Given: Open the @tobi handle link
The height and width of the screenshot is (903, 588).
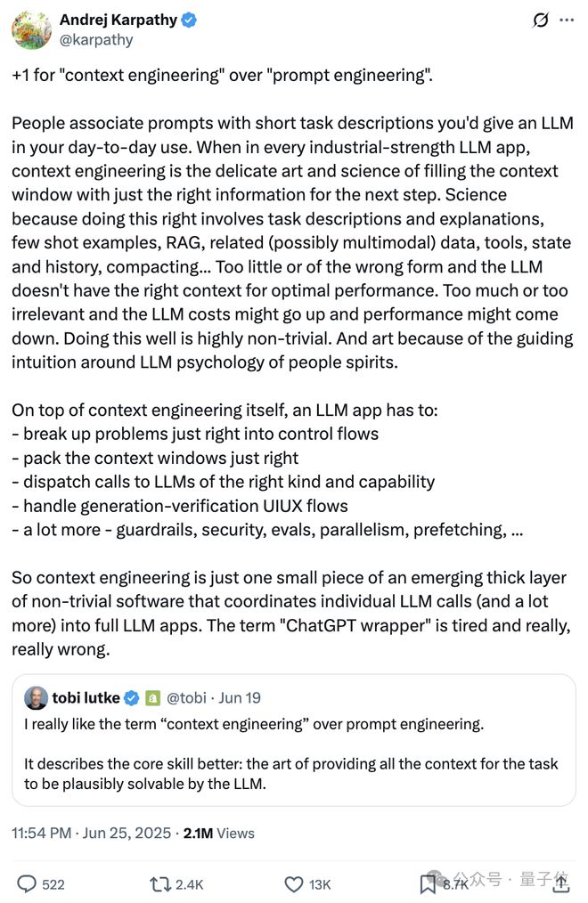Looking at the screenshot, I should [x=186, y=698].
